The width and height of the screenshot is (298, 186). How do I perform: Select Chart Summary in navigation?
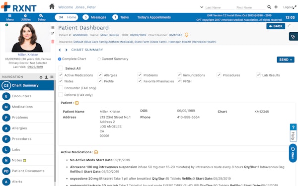point(27,85)
